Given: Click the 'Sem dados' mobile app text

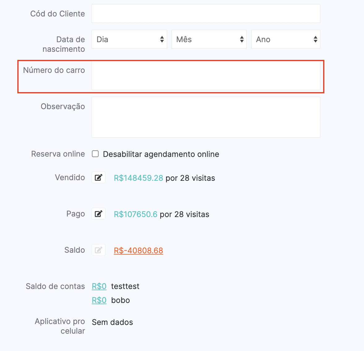Looking at the screenshot, I should pyautogui.click(x=112, y=322).
